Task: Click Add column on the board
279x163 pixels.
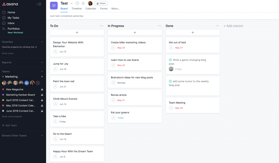Action: pyautogui.click(x=233, y=26)
